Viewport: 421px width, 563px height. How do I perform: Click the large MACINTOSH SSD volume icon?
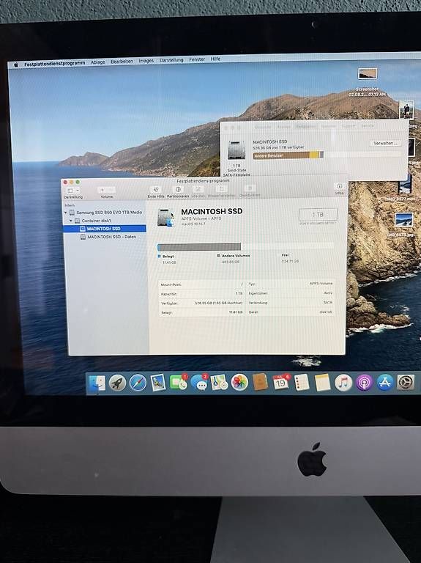165,217
